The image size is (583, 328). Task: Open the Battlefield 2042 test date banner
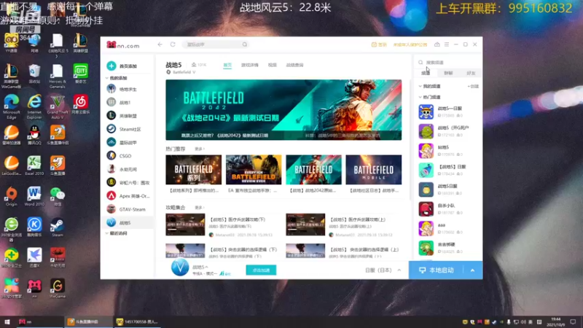click(283, 110)
